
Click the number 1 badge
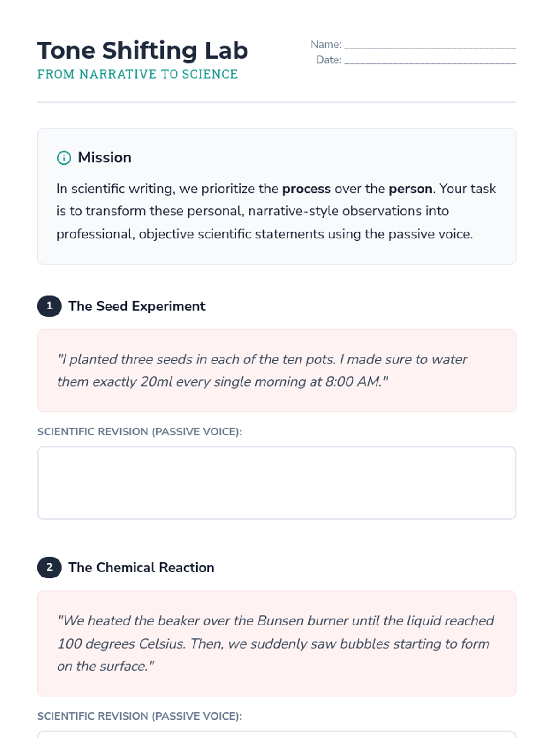tap(49, 306)
